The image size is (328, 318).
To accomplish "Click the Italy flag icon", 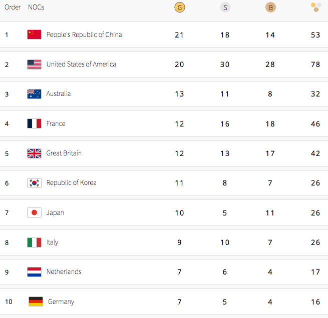I will 34,242.
